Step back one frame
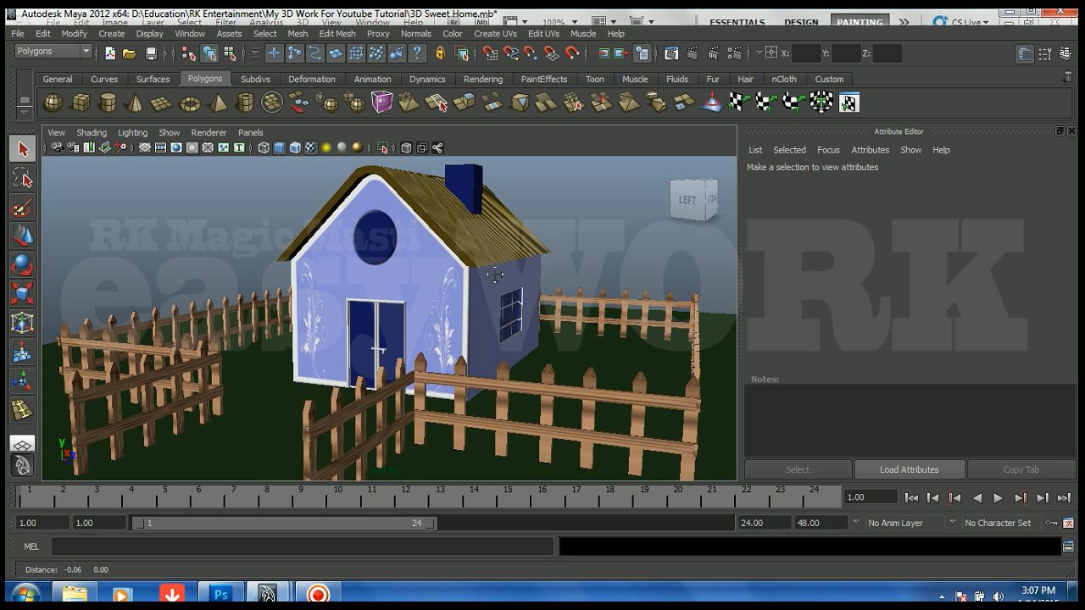This screenshot has width=1085, height=610. pos(932,498)
